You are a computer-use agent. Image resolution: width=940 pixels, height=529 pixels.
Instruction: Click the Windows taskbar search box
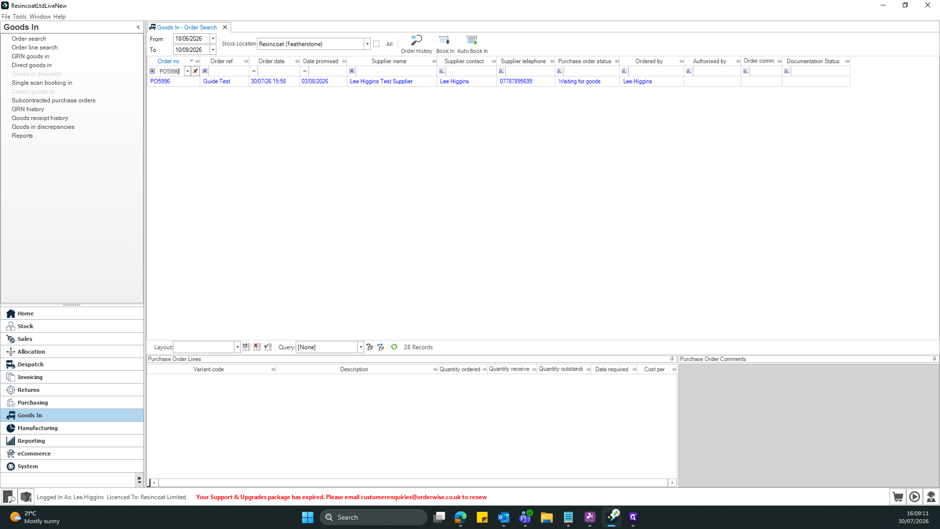[x=374, y=517]
